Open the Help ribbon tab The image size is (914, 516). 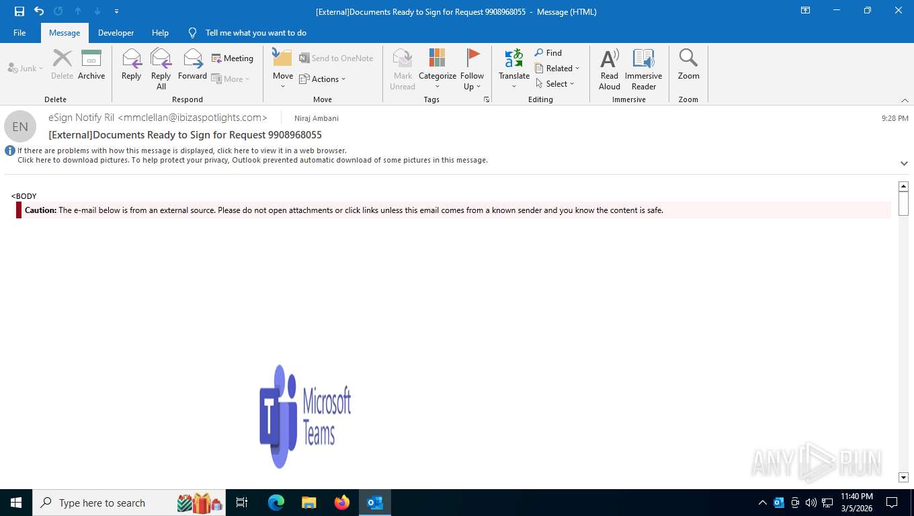coord(160,33)
